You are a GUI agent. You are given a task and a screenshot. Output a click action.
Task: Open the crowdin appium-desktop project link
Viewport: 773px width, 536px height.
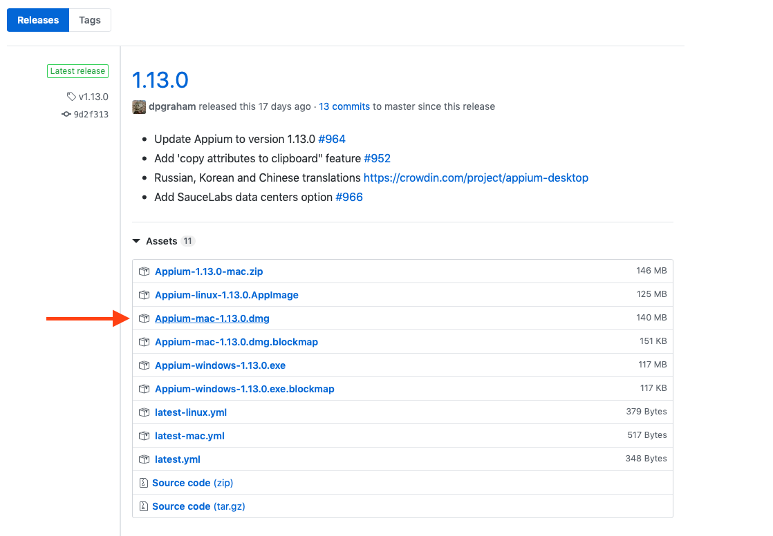pyautogui.click(x=476, y=178)
